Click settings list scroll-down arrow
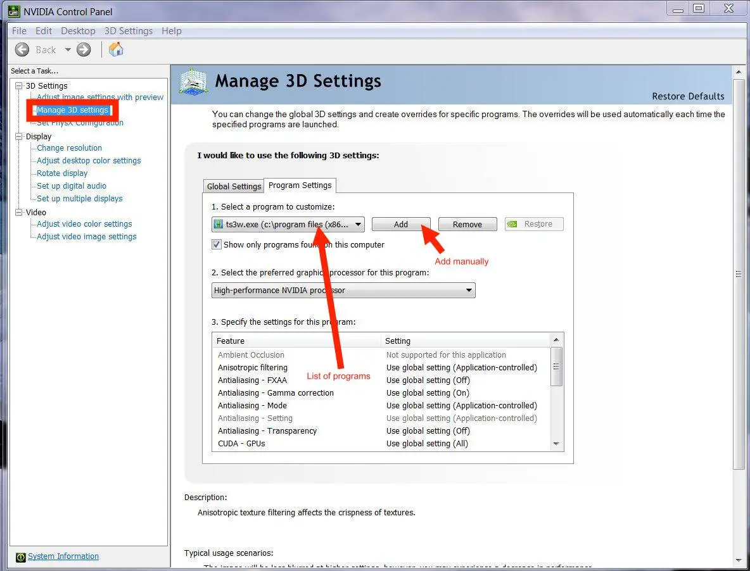This screenshot has width=750, height=571. coord(556,444)
